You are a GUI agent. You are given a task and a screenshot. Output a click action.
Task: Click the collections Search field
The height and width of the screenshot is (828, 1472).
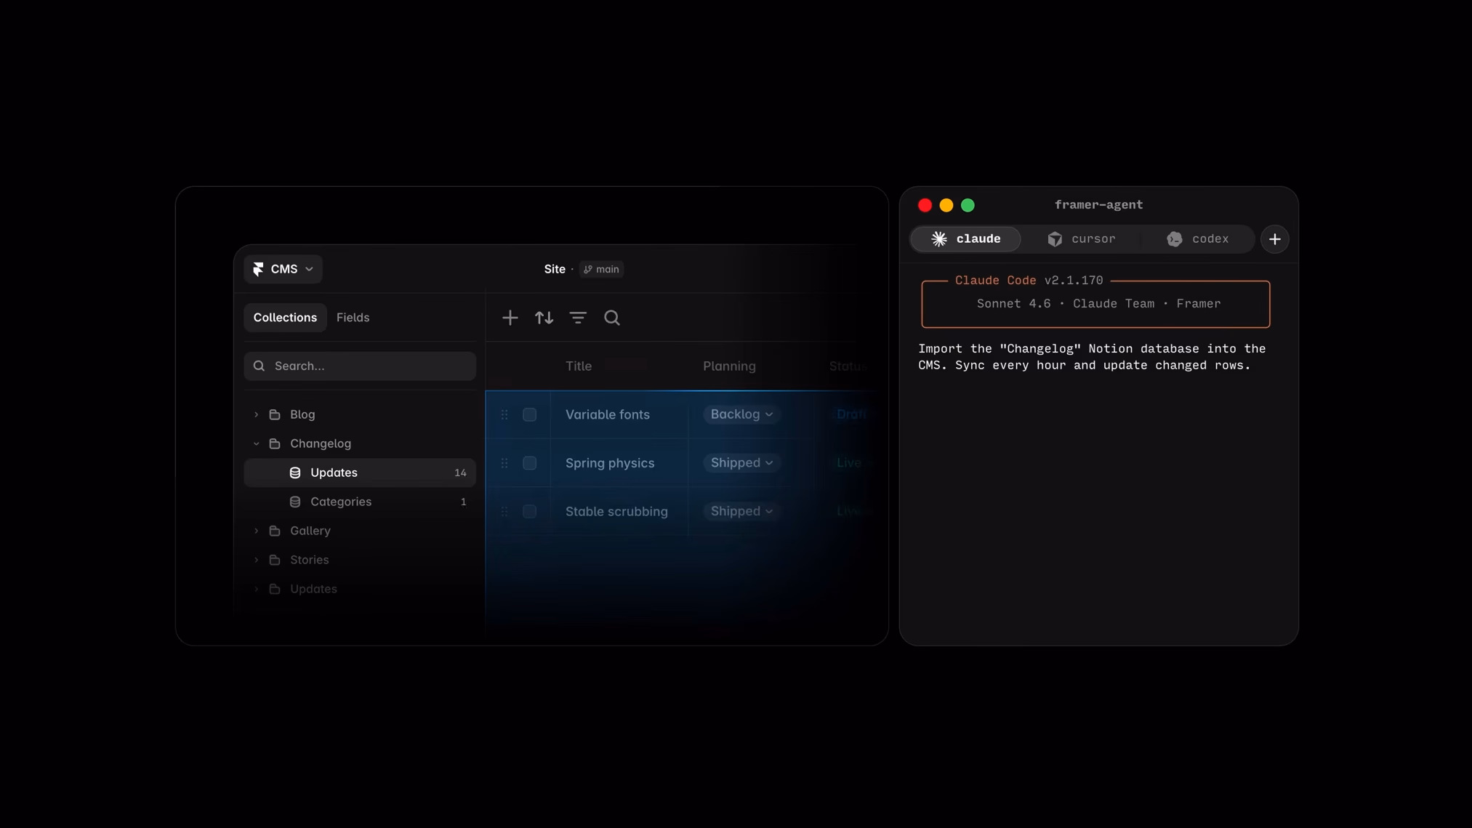(x=360, y=366)
